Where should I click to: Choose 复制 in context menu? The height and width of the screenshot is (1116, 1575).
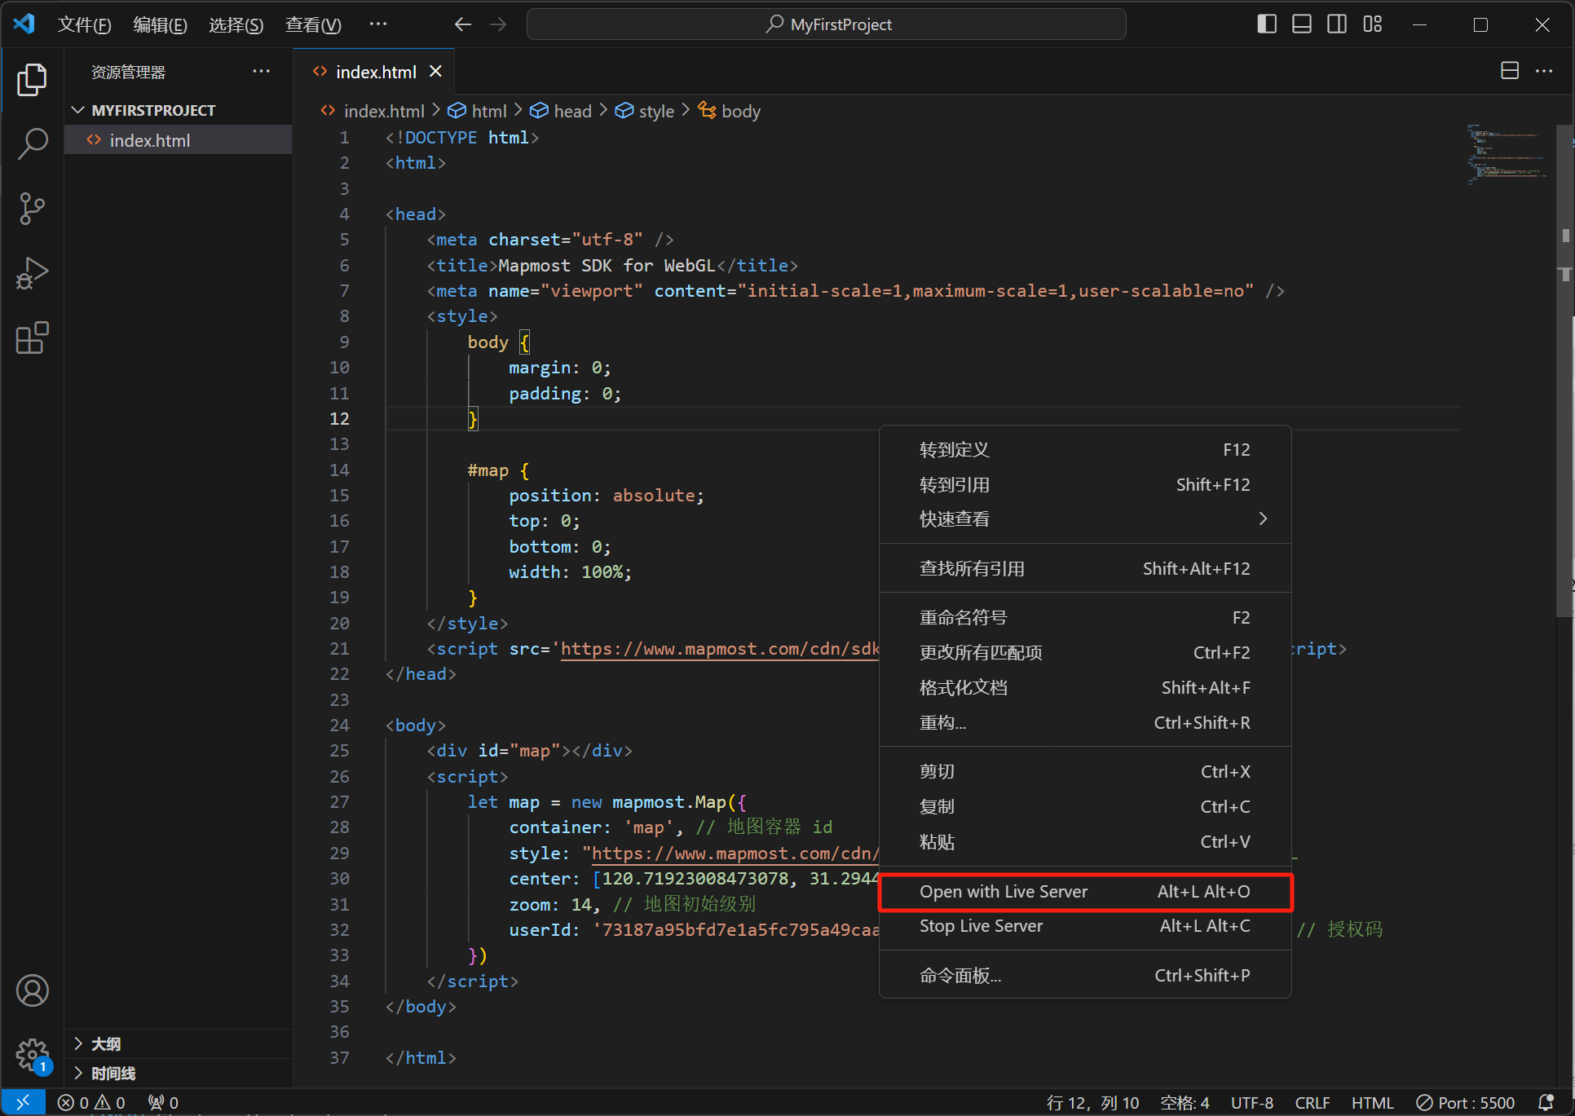coord(1085,807)
